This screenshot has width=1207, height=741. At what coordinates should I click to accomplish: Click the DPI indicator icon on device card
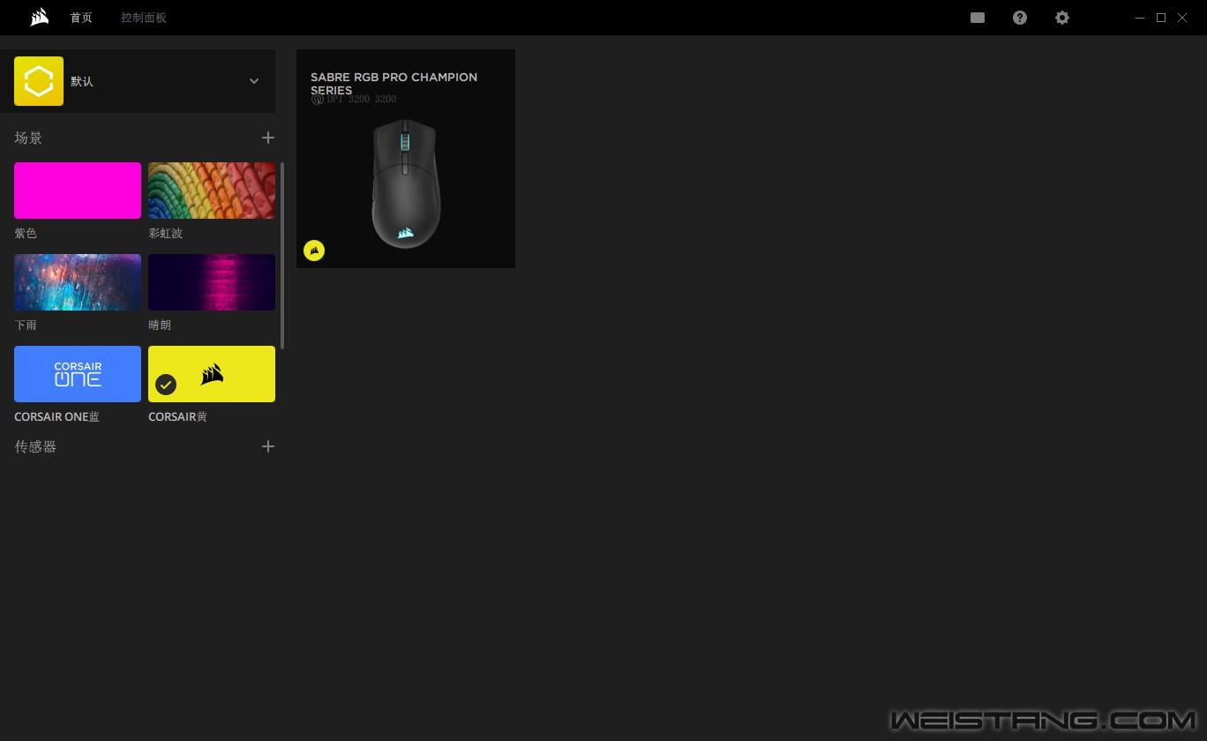tap(318, 99)
